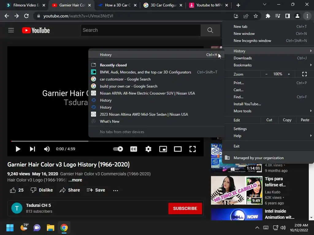Image resolution: width=314 pixels, height=235 pixels.
Task: Expand the Help submenu
Action: (x=268, y=136)
